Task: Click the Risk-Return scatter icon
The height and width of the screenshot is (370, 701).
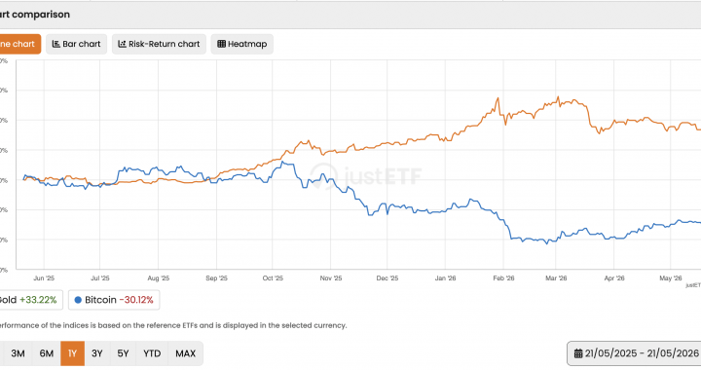Action: pos(122,44)
